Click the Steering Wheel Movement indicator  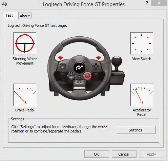click(x=25, y=43)
